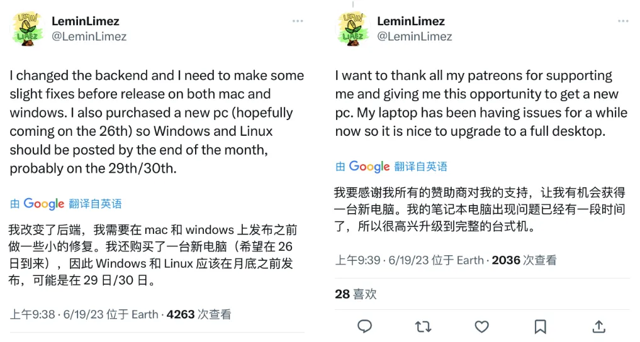Click the right tweet's timestamp 上午9:39
This screenshot has height=342, width=640.
tap(357, 260)
